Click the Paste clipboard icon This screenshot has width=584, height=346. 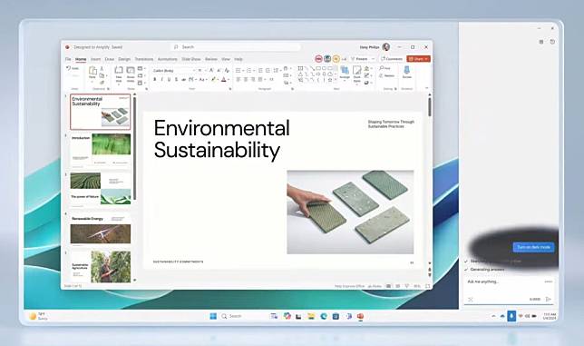(x=92, y=71)
